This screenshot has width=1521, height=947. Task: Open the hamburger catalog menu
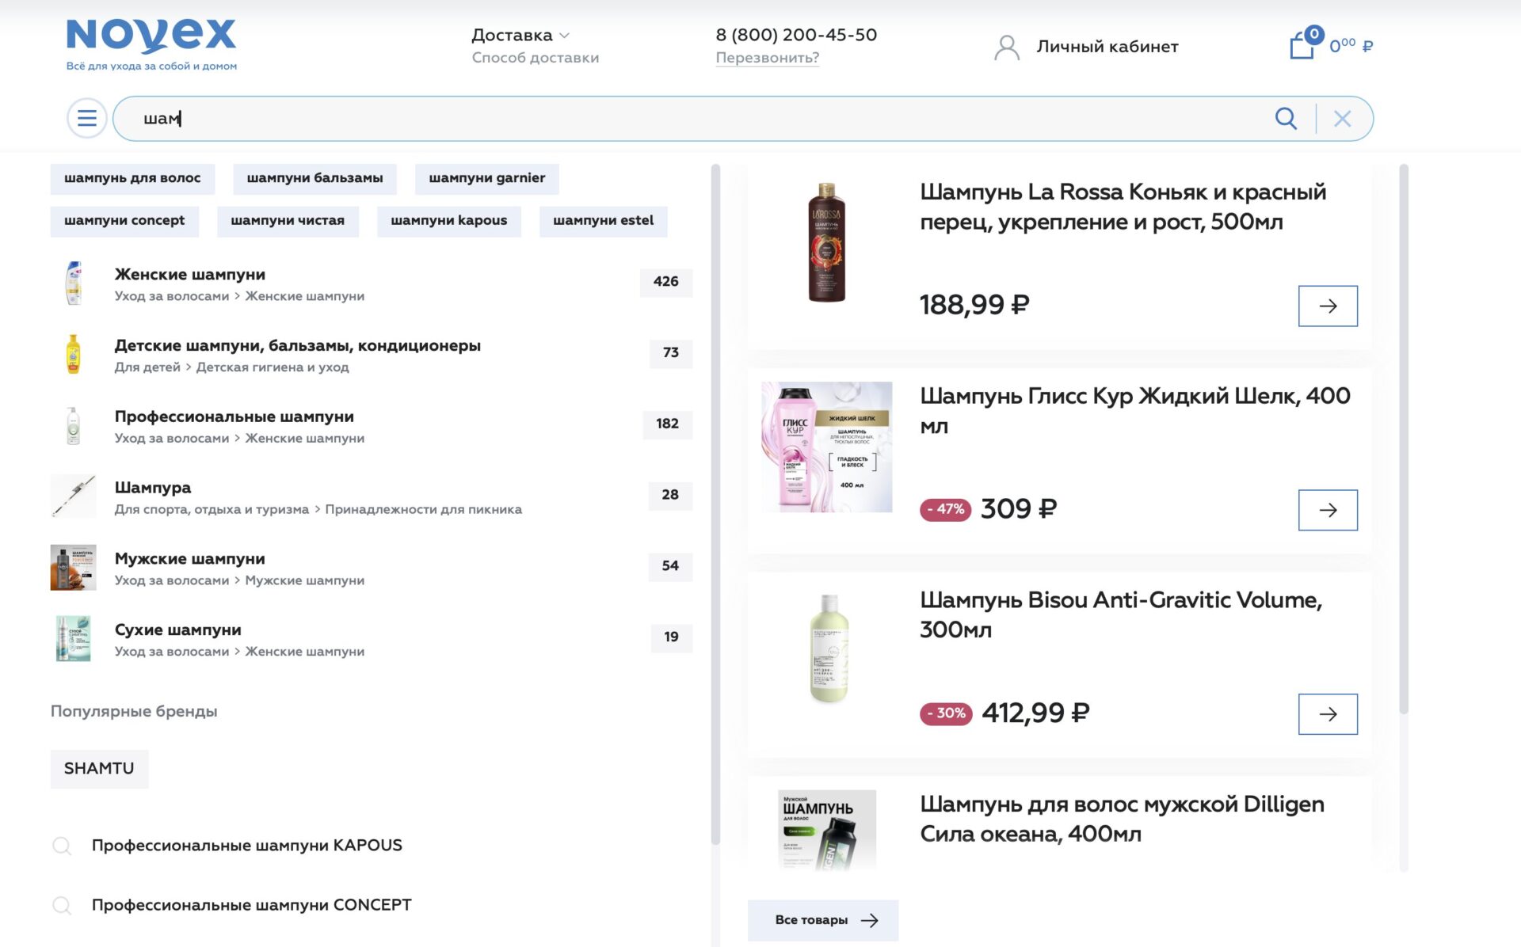(x=87, y=119)
